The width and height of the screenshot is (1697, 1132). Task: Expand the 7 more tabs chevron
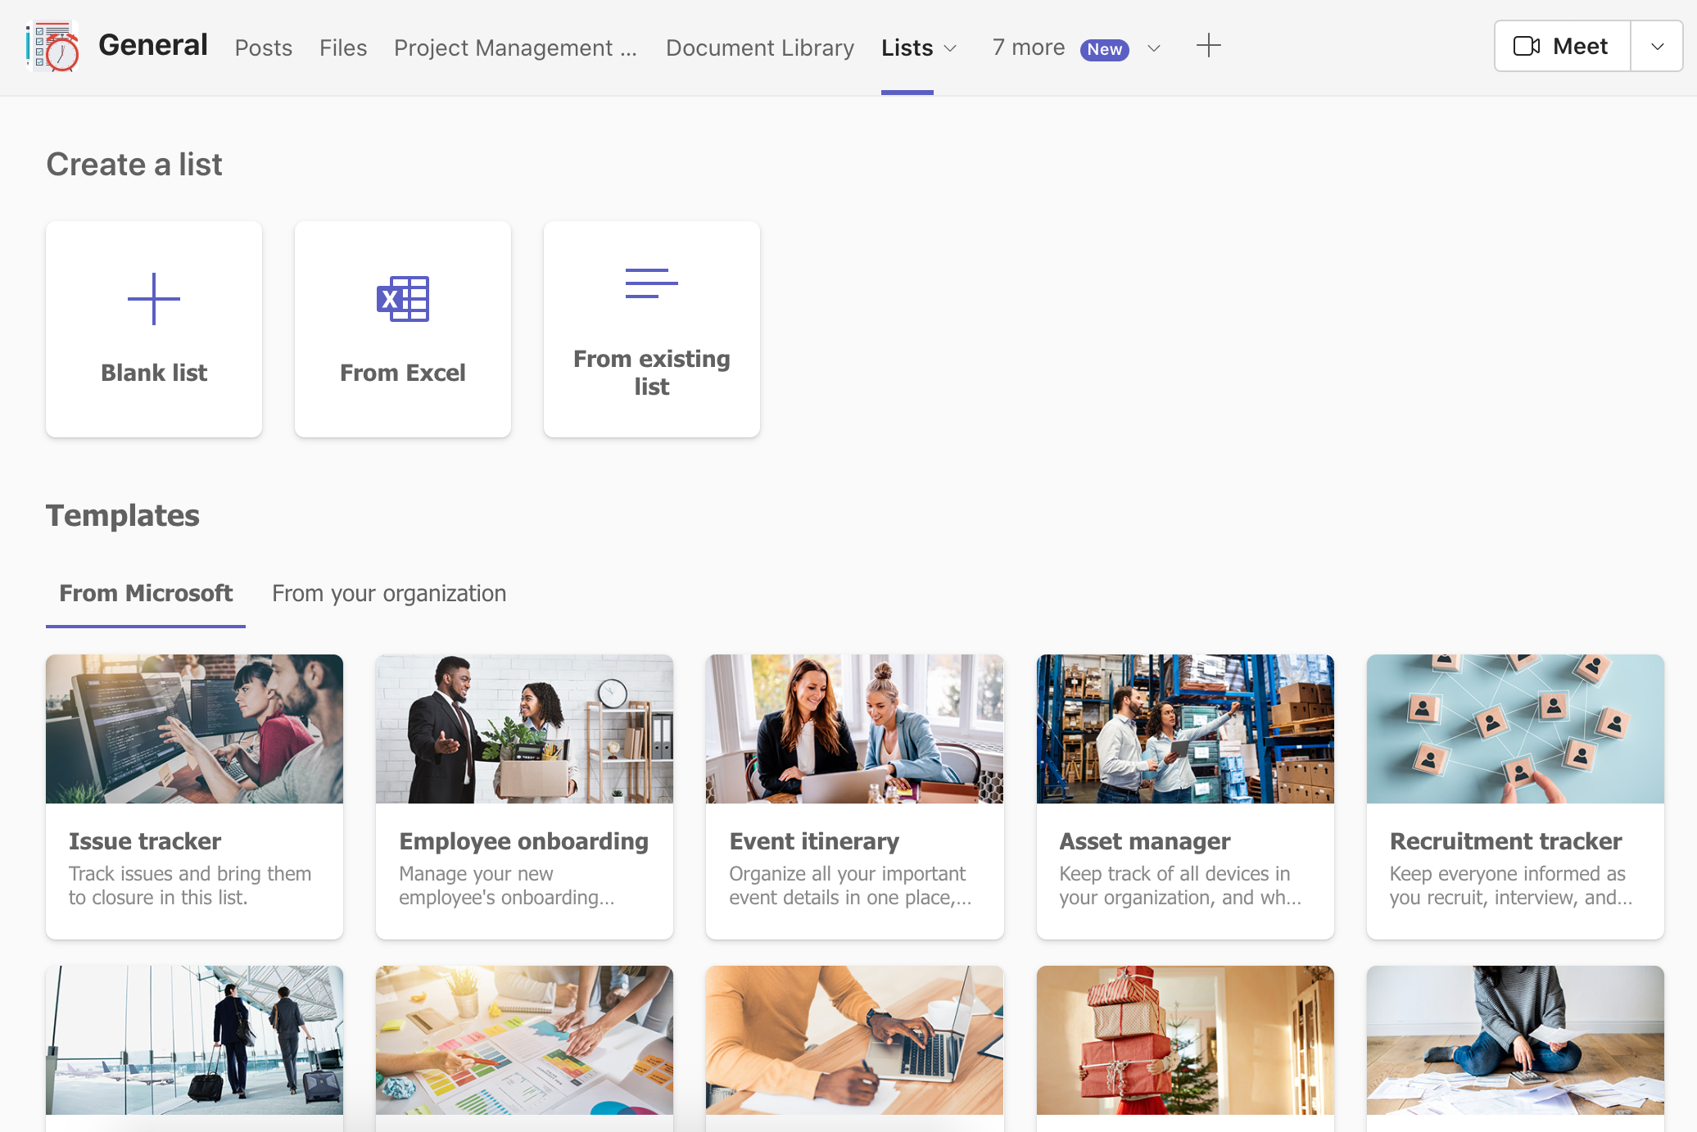[x=1154, y=48]
